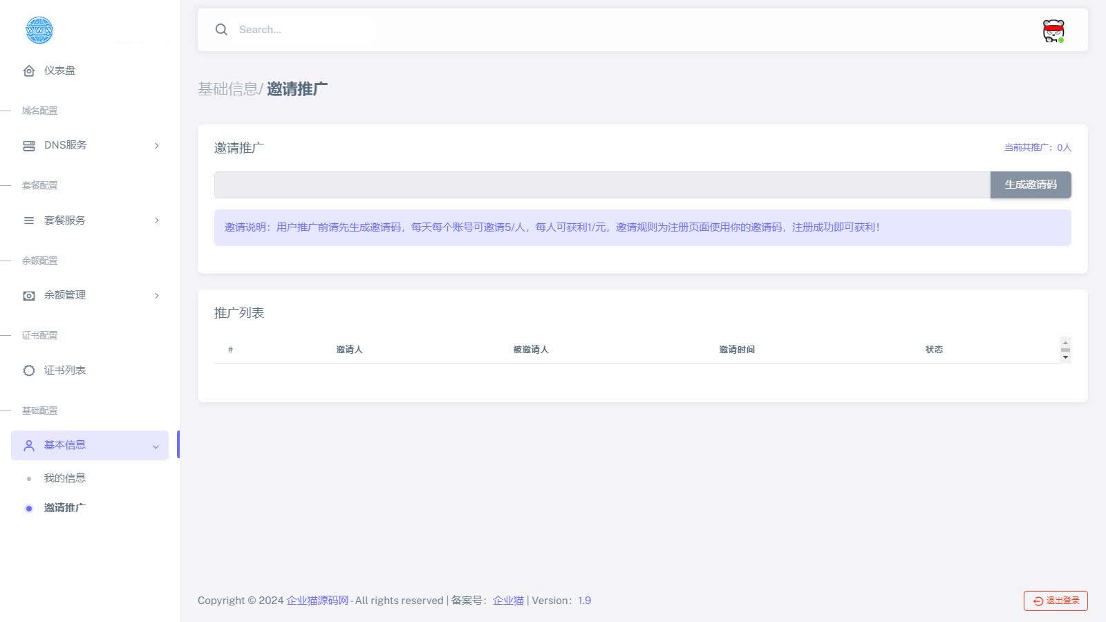Screen dimensions: 1106x622
Task: Click the search magnifier icon
Action: click(221, 29)
